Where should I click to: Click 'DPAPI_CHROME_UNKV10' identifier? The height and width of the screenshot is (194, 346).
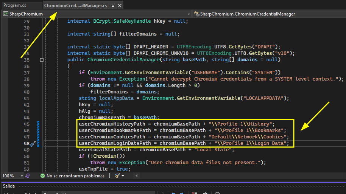161,53
